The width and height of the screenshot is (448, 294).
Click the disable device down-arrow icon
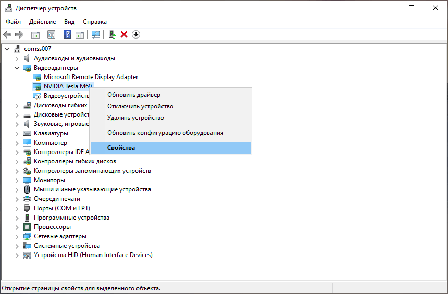(x=136, y=34)
